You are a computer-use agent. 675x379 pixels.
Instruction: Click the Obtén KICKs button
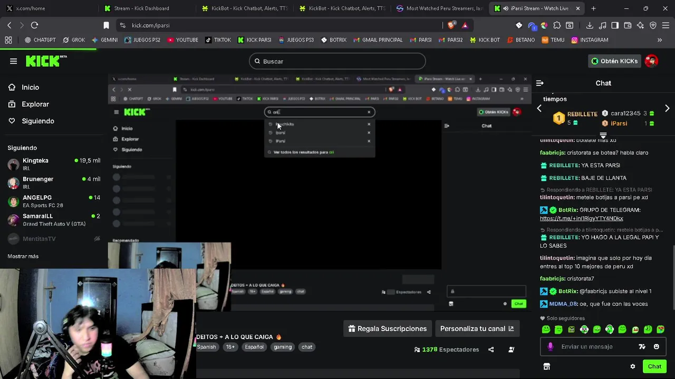(x=614, y=61)
